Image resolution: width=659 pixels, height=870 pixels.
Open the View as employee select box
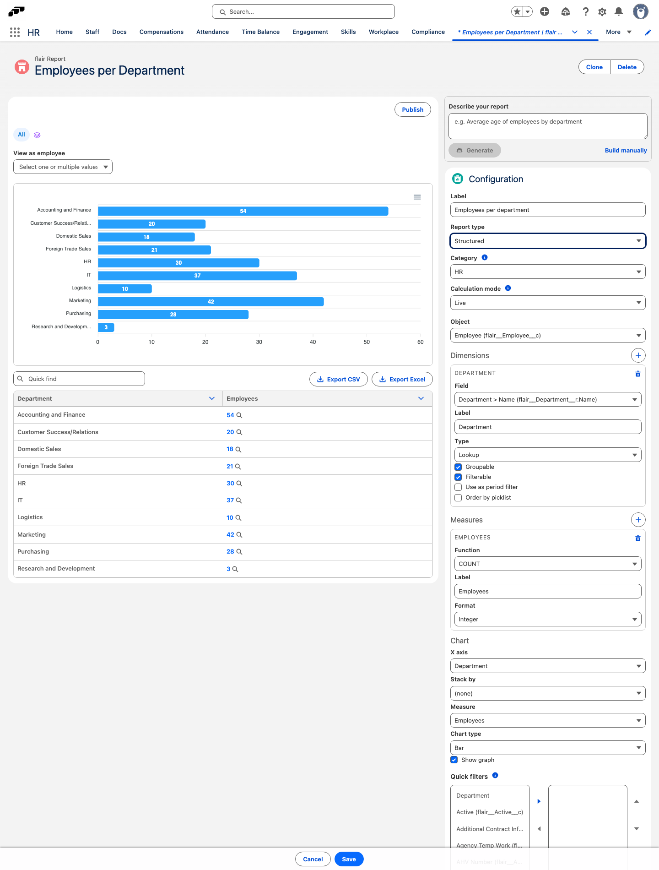[63, 167]
